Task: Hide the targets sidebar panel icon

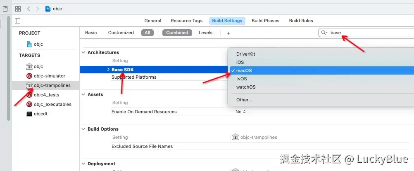Action: pos(18,21)
